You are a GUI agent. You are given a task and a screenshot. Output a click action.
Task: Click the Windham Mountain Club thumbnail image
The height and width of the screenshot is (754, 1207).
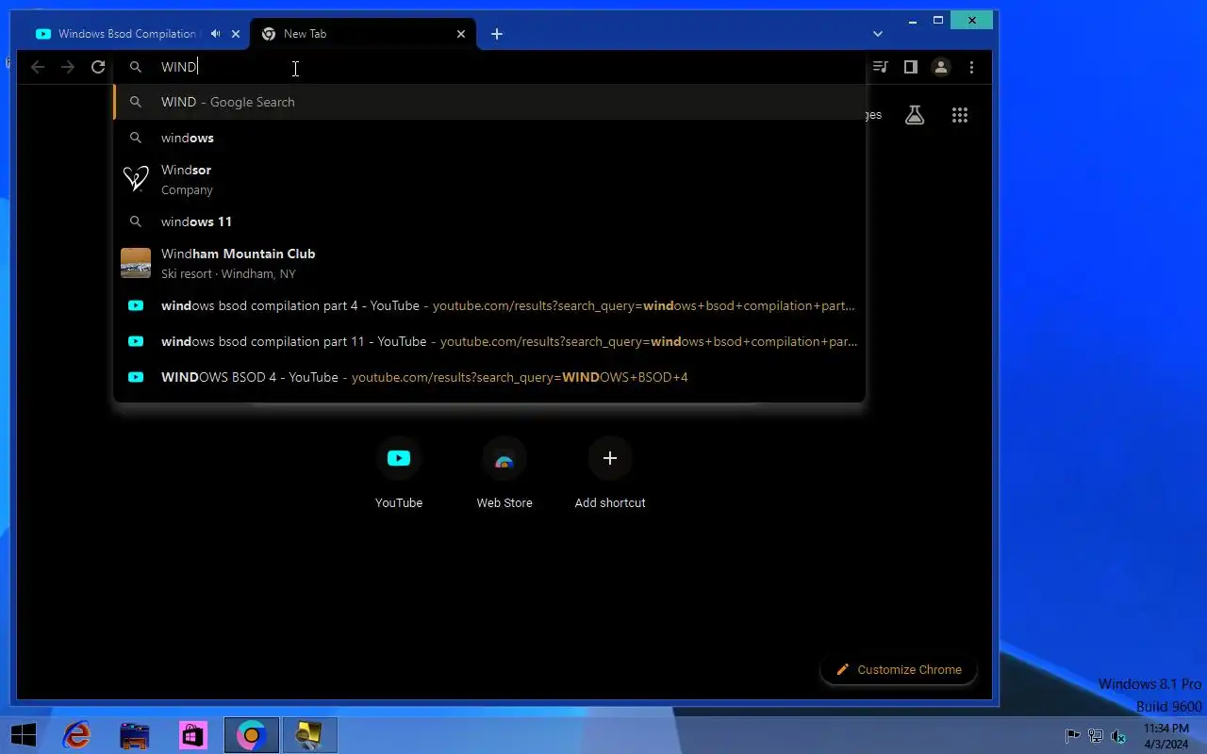pyautogui.click(x=136, y=263)
